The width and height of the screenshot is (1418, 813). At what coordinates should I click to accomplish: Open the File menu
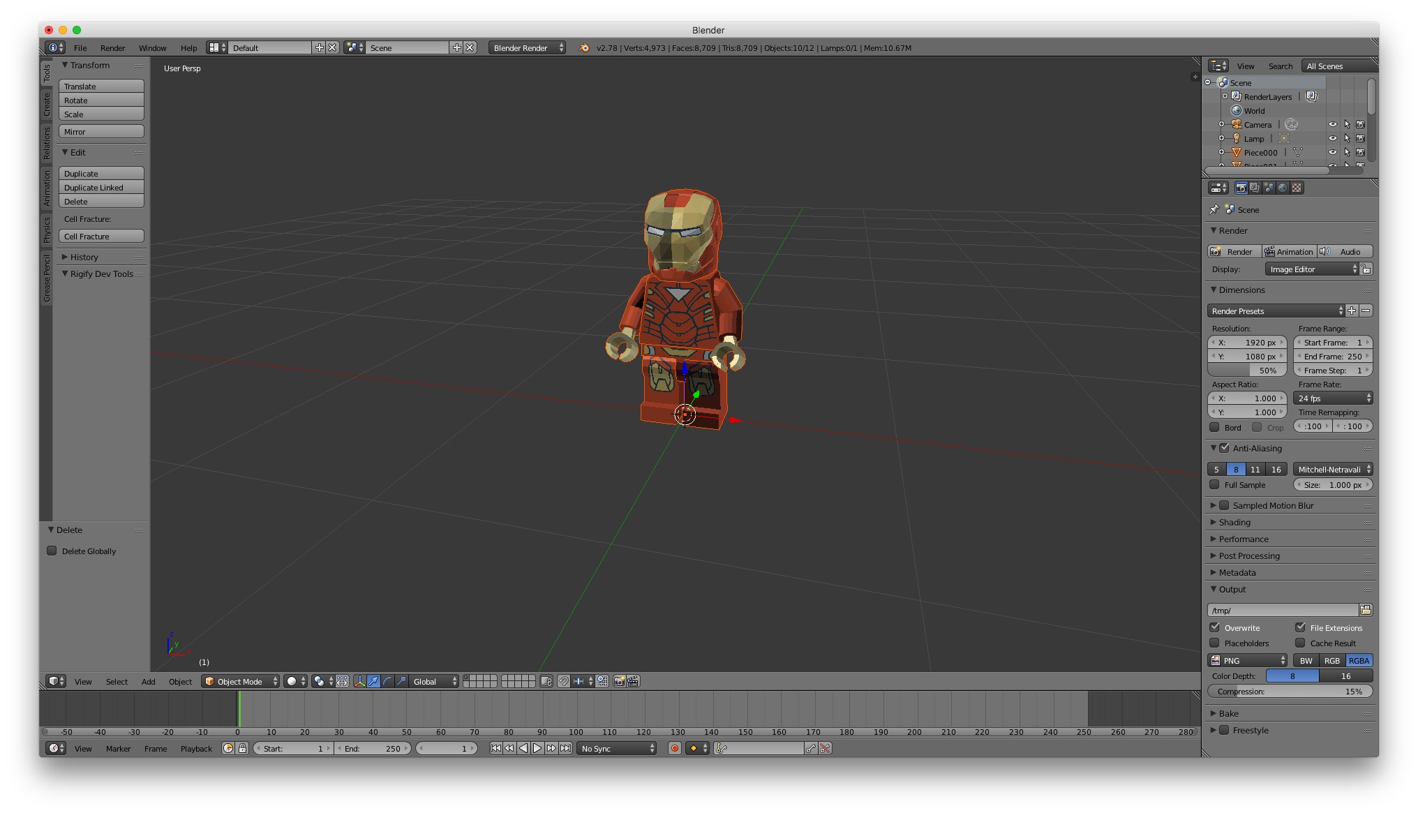click(x=80, y=48)
